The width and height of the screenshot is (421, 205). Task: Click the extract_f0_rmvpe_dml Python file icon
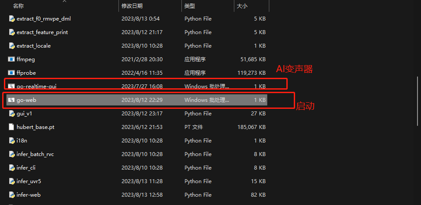point(11,19)
